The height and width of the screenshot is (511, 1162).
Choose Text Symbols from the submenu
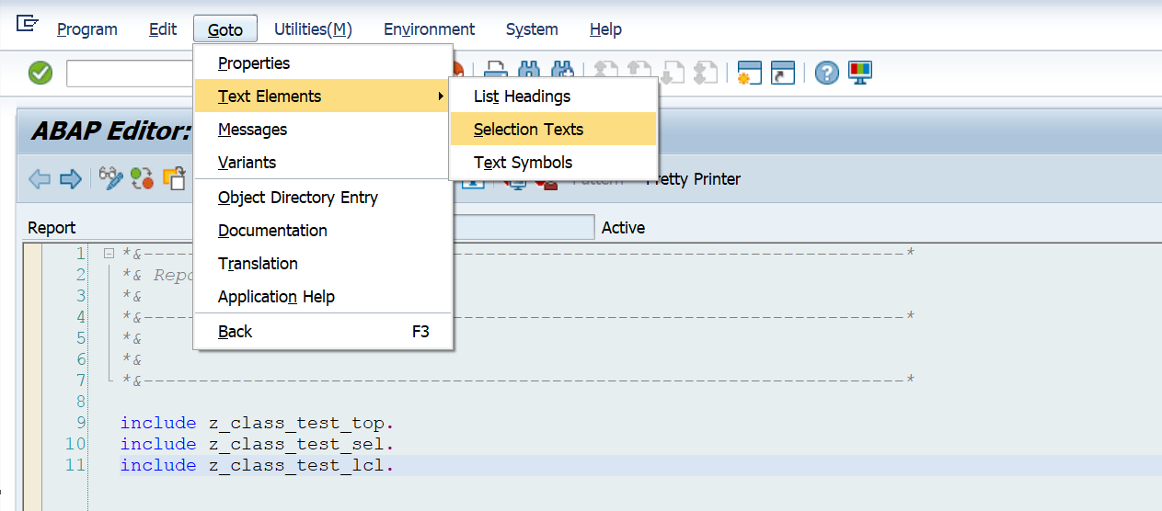554,163
